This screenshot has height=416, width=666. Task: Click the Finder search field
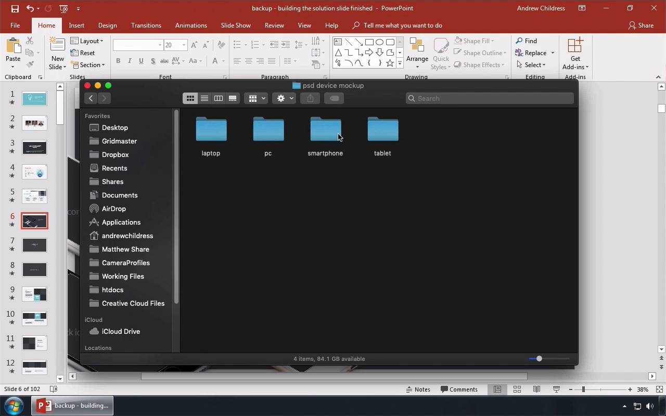pos(490,98)
